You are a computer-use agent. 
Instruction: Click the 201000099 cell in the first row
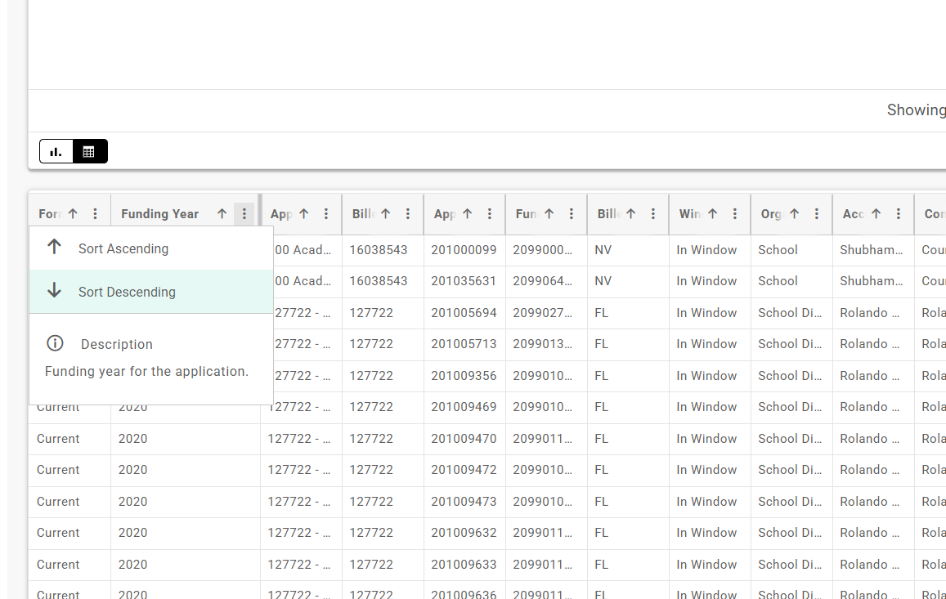(x=464, y=250)
